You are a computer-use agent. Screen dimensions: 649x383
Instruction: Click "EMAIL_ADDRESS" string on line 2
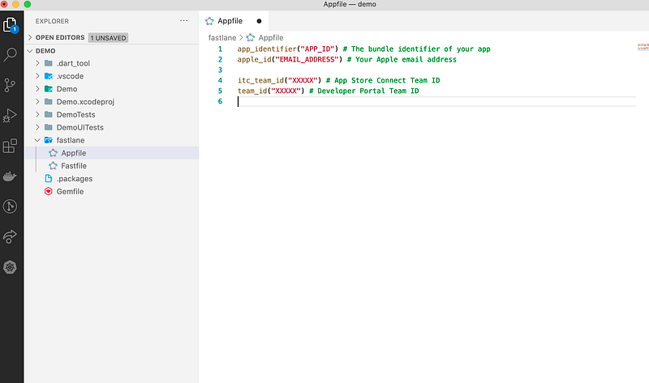coord(307,59)
